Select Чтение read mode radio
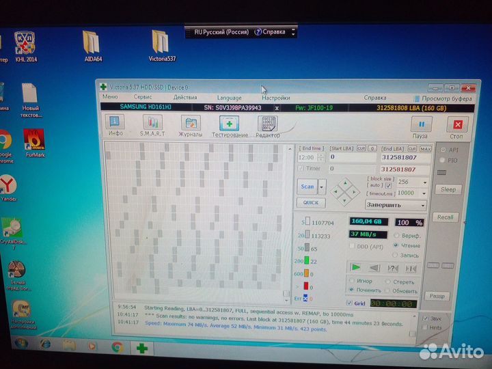This screenshot has width=492, height=369. point(396,245)
